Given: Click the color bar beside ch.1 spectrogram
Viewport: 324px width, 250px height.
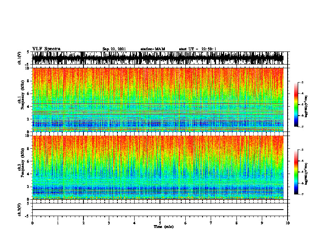Looking at the screenshot, I should 296,105.
